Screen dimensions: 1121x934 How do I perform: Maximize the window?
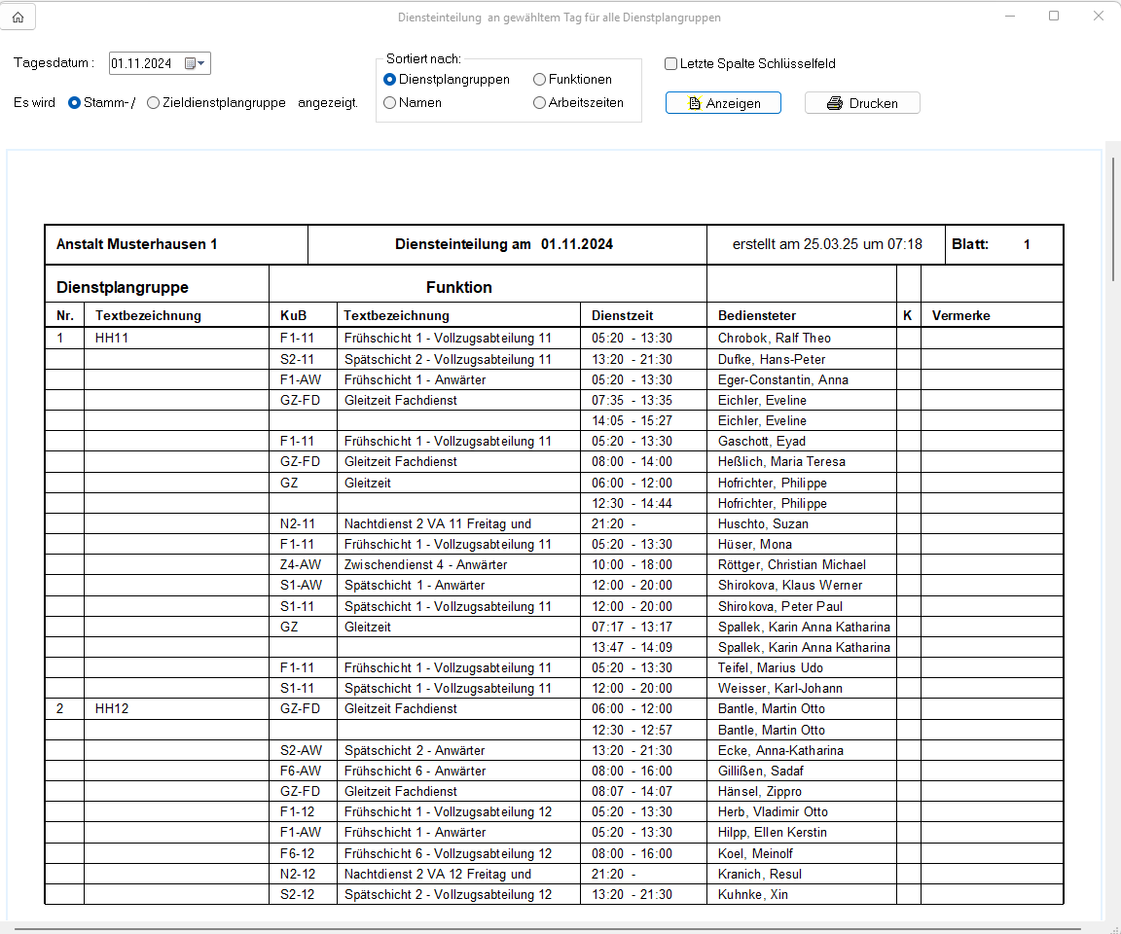[x=1054, y=17]
